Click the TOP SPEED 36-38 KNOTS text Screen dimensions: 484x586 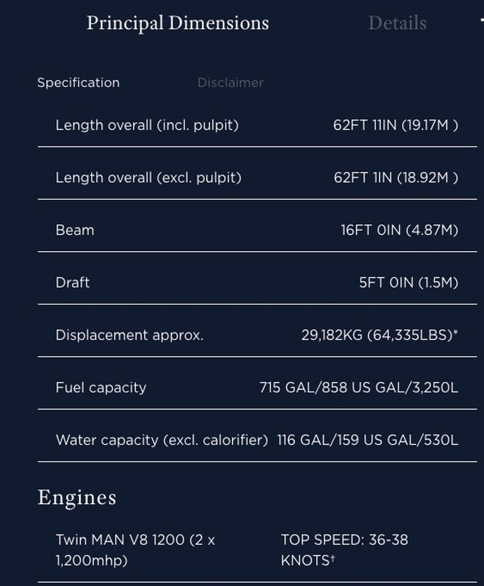point(344,550)
